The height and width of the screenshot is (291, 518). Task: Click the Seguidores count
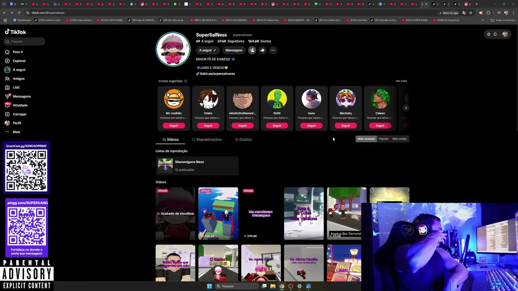(x=231, y=41)
